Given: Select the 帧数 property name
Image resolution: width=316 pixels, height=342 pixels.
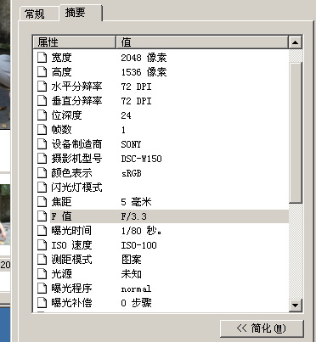Looking at the screenshot, I should [61, 130].
